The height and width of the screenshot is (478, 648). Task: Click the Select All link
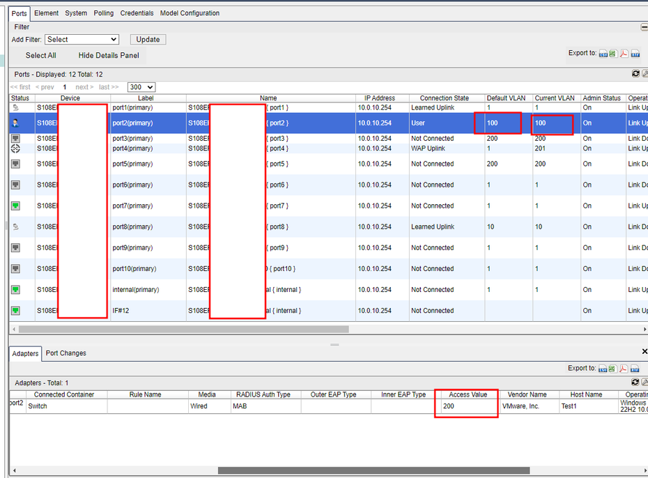40,56
